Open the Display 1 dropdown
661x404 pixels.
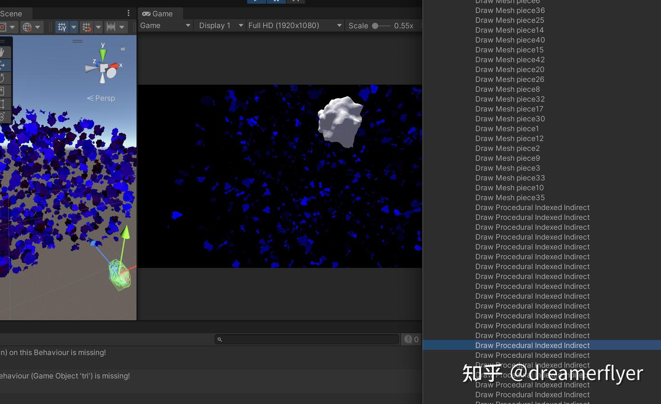pos(219,25)
